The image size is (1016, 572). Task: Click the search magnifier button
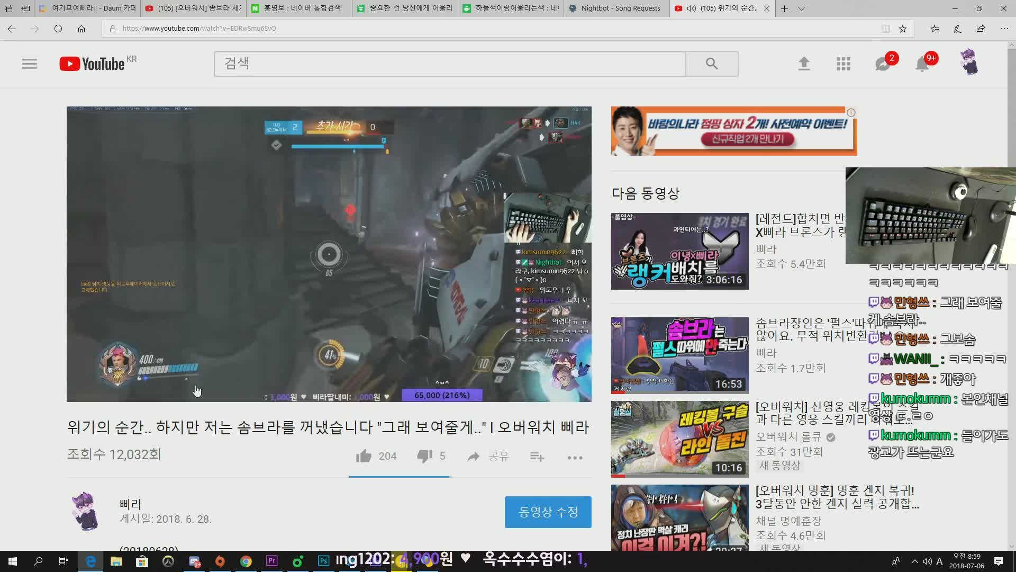pyautogui.click(x=712, y=64)
